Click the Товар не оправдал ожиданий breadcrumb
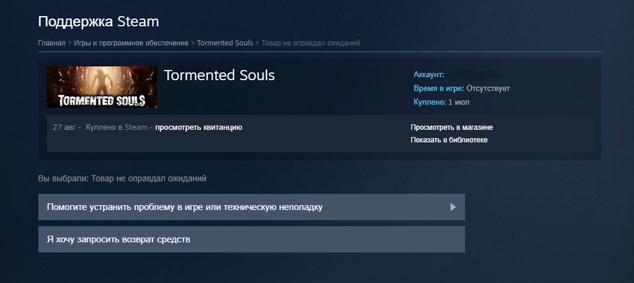 [x=310, y=43]
